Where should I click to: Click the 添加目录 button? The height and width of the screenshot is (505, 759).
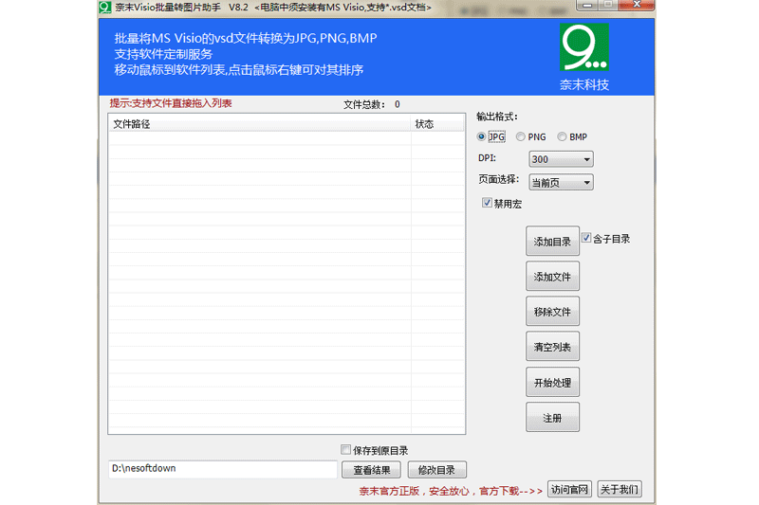pos(552,242)
